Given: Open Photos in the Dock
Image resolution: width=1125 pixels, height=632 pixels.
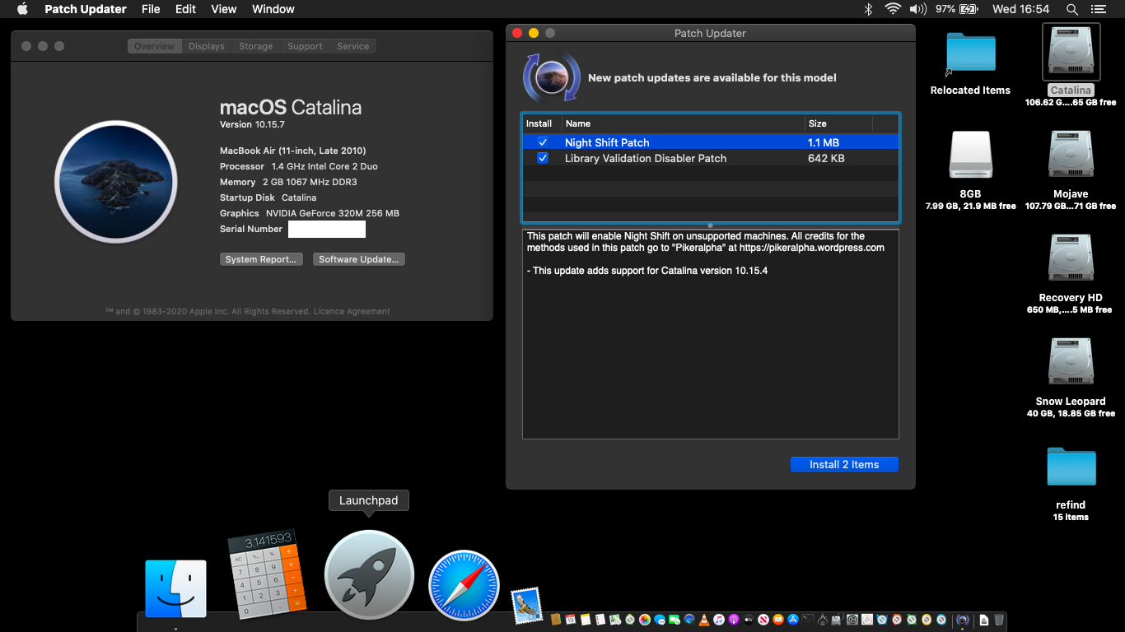Looking at the screenshot, I should tap(645, 620).
